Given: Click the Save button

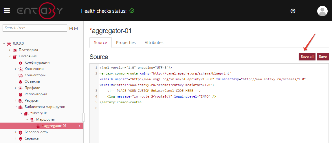Looking at the screenshot, I should pyautogui.click(x=323, y=57).
